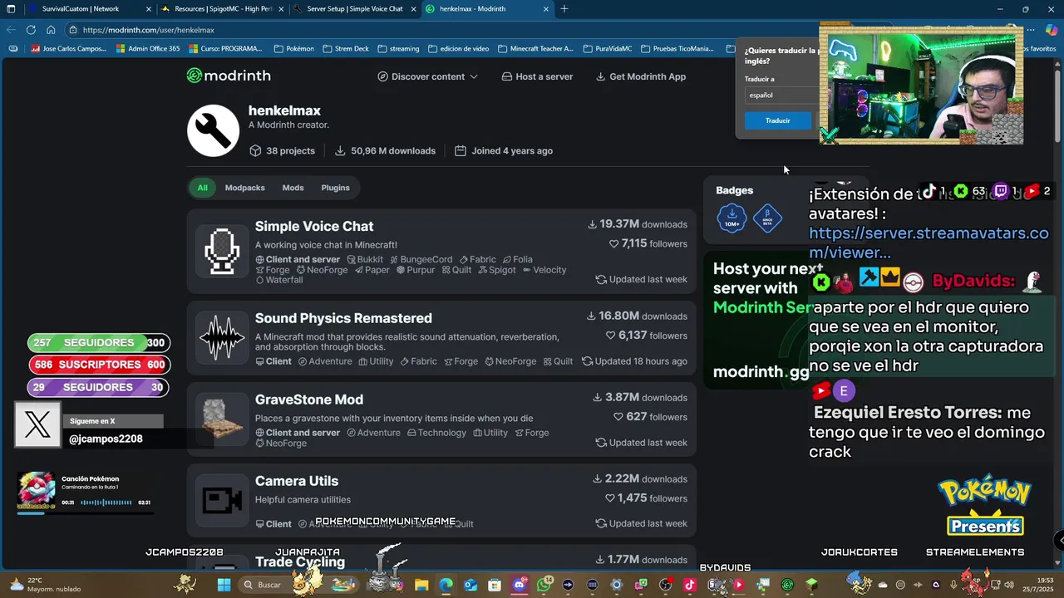Viewport: 1064px width, 598px height.
Task: Click the Sound Physics Remastered waveform icon
Action: click(222, 337)
